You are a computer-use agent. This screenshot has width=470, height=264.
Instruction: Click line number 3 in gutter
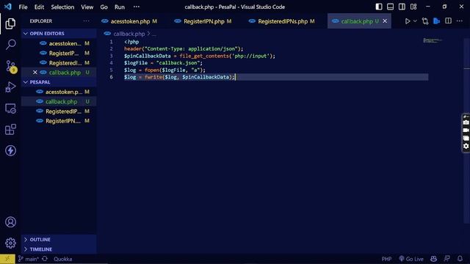[111, 56]
